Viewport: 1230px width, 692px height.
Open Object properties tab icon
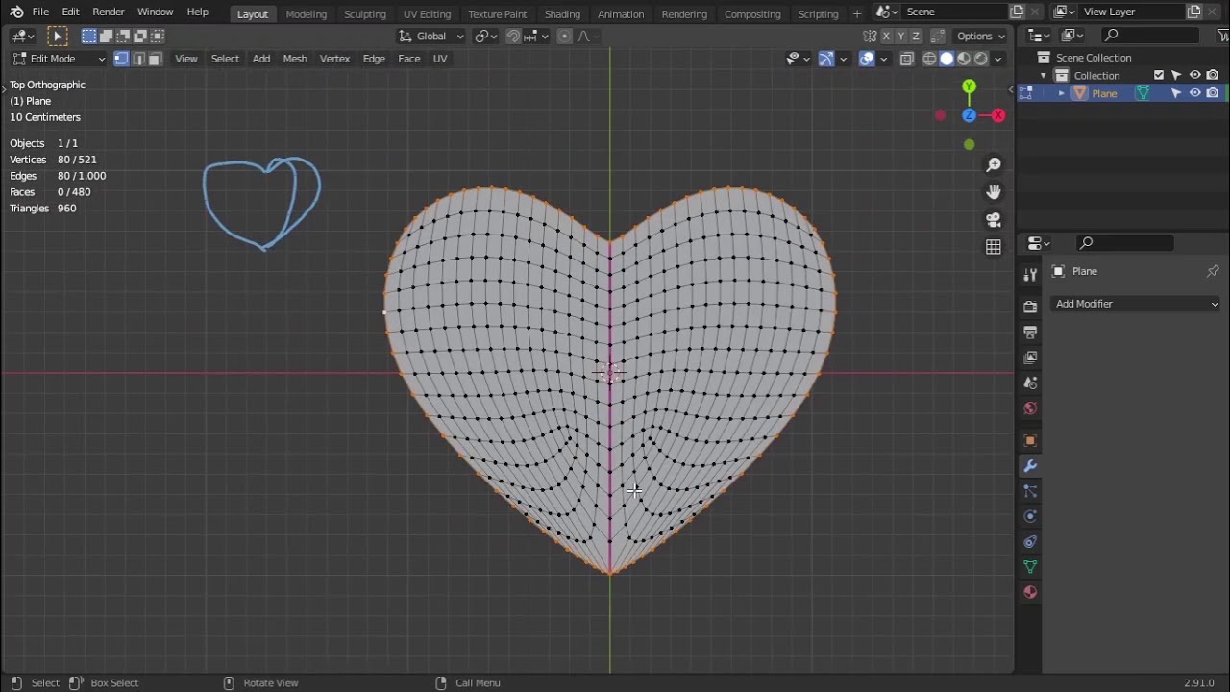[1030, 441]
